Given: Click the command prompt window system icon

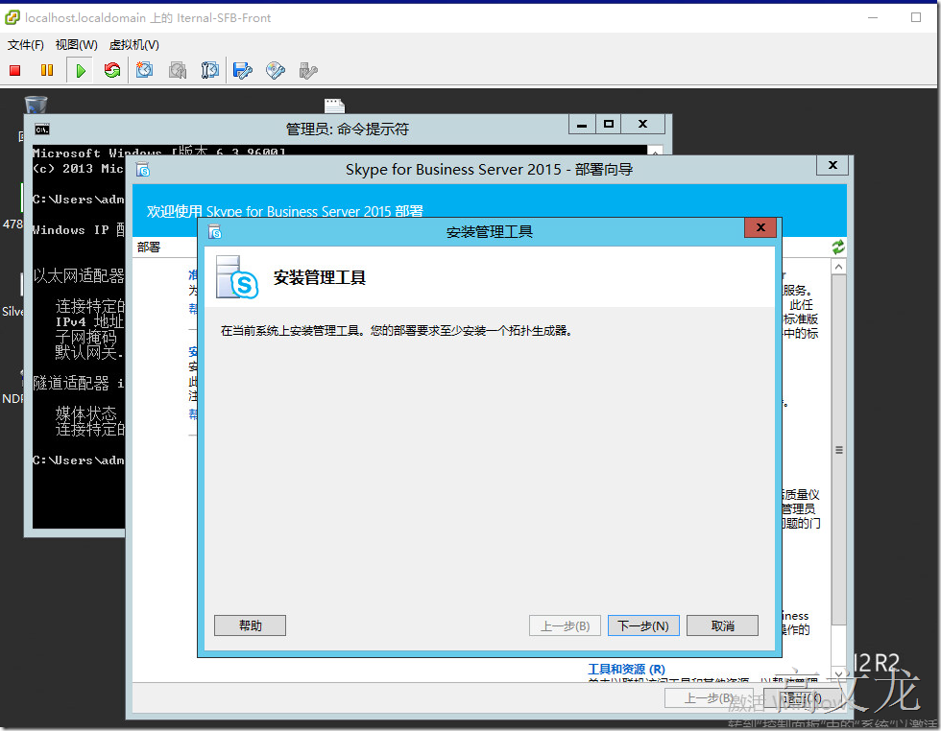Looking at the screenshot, I should (x=42, y=130).
